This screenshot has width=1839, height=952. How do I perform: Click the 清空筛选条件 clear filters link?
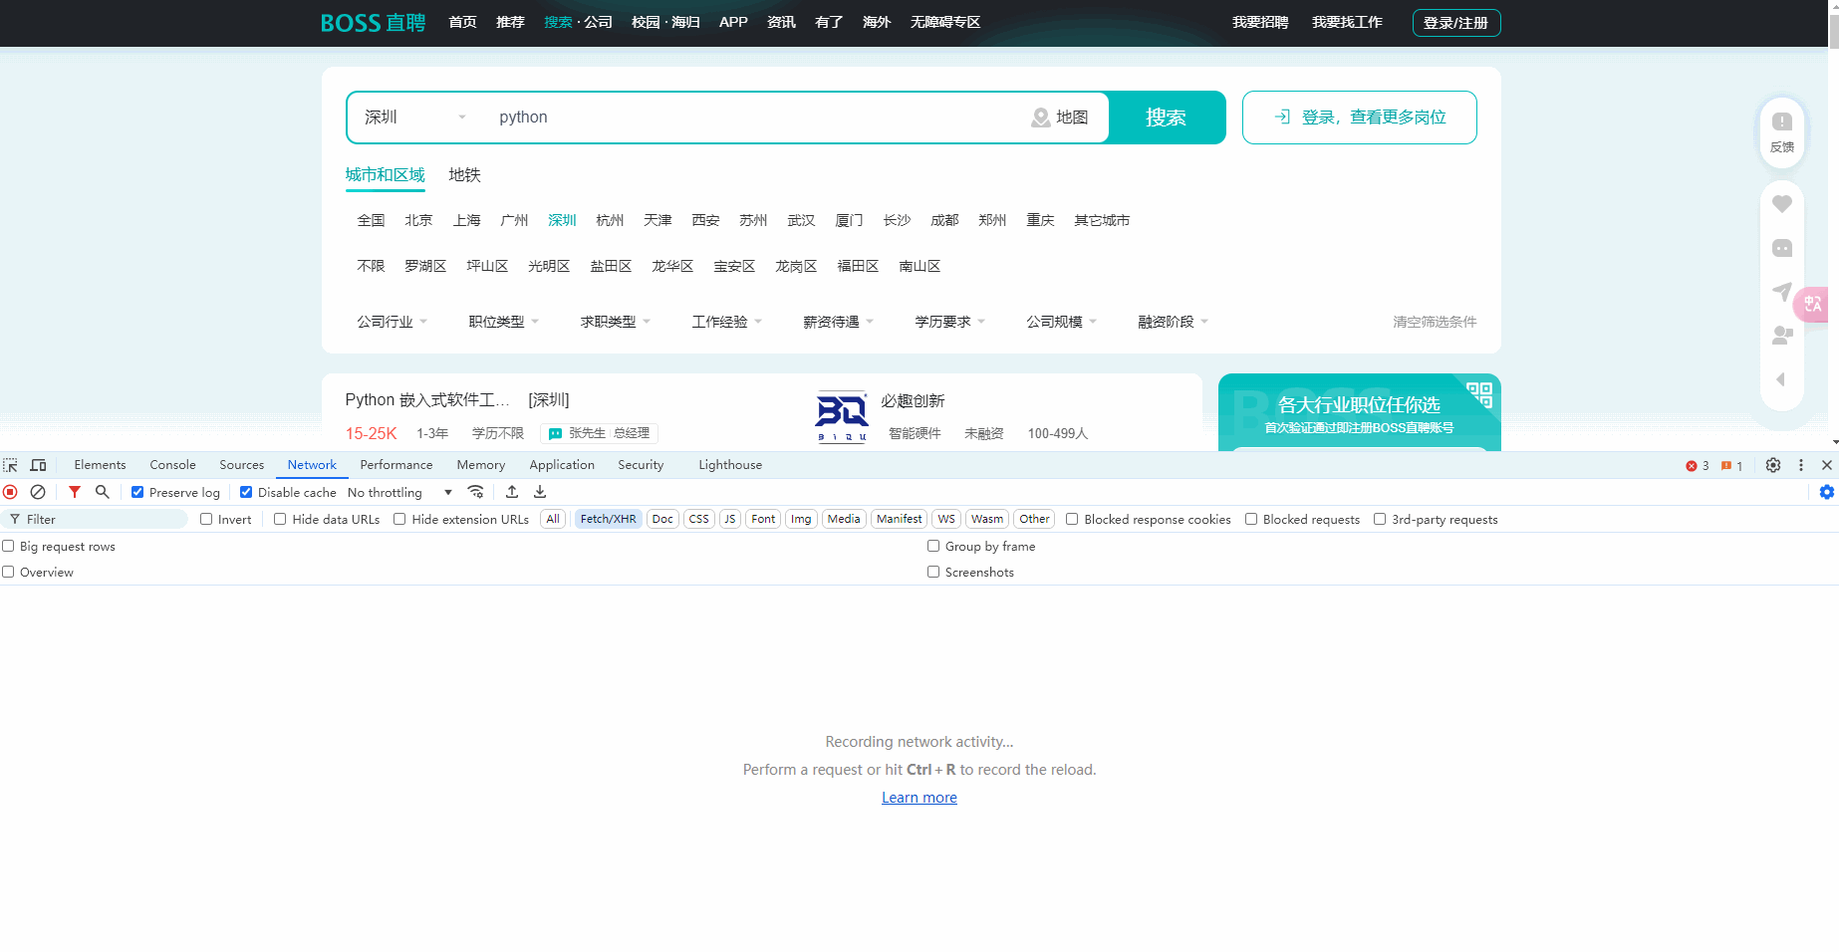tap(1435, 321)
